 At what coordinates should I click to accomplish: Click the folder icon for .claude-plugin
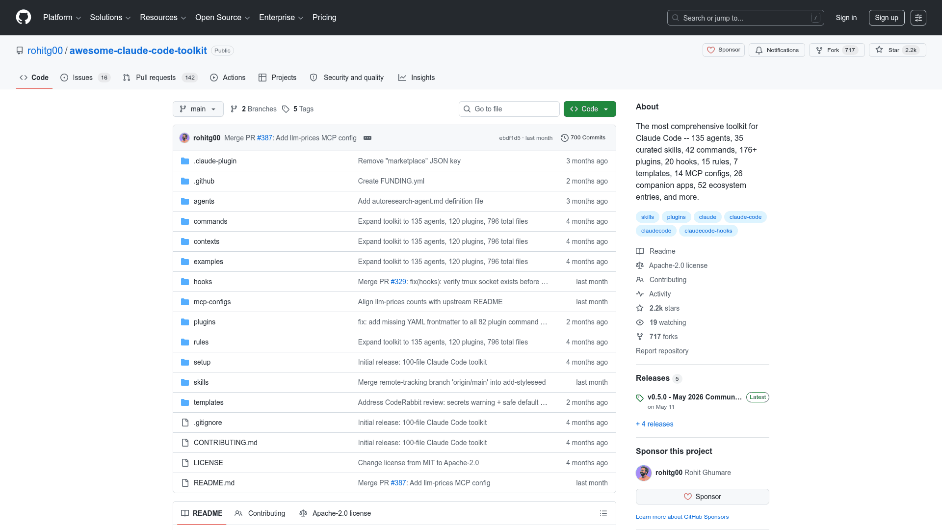pyautogui.click(x=185, y=161)
